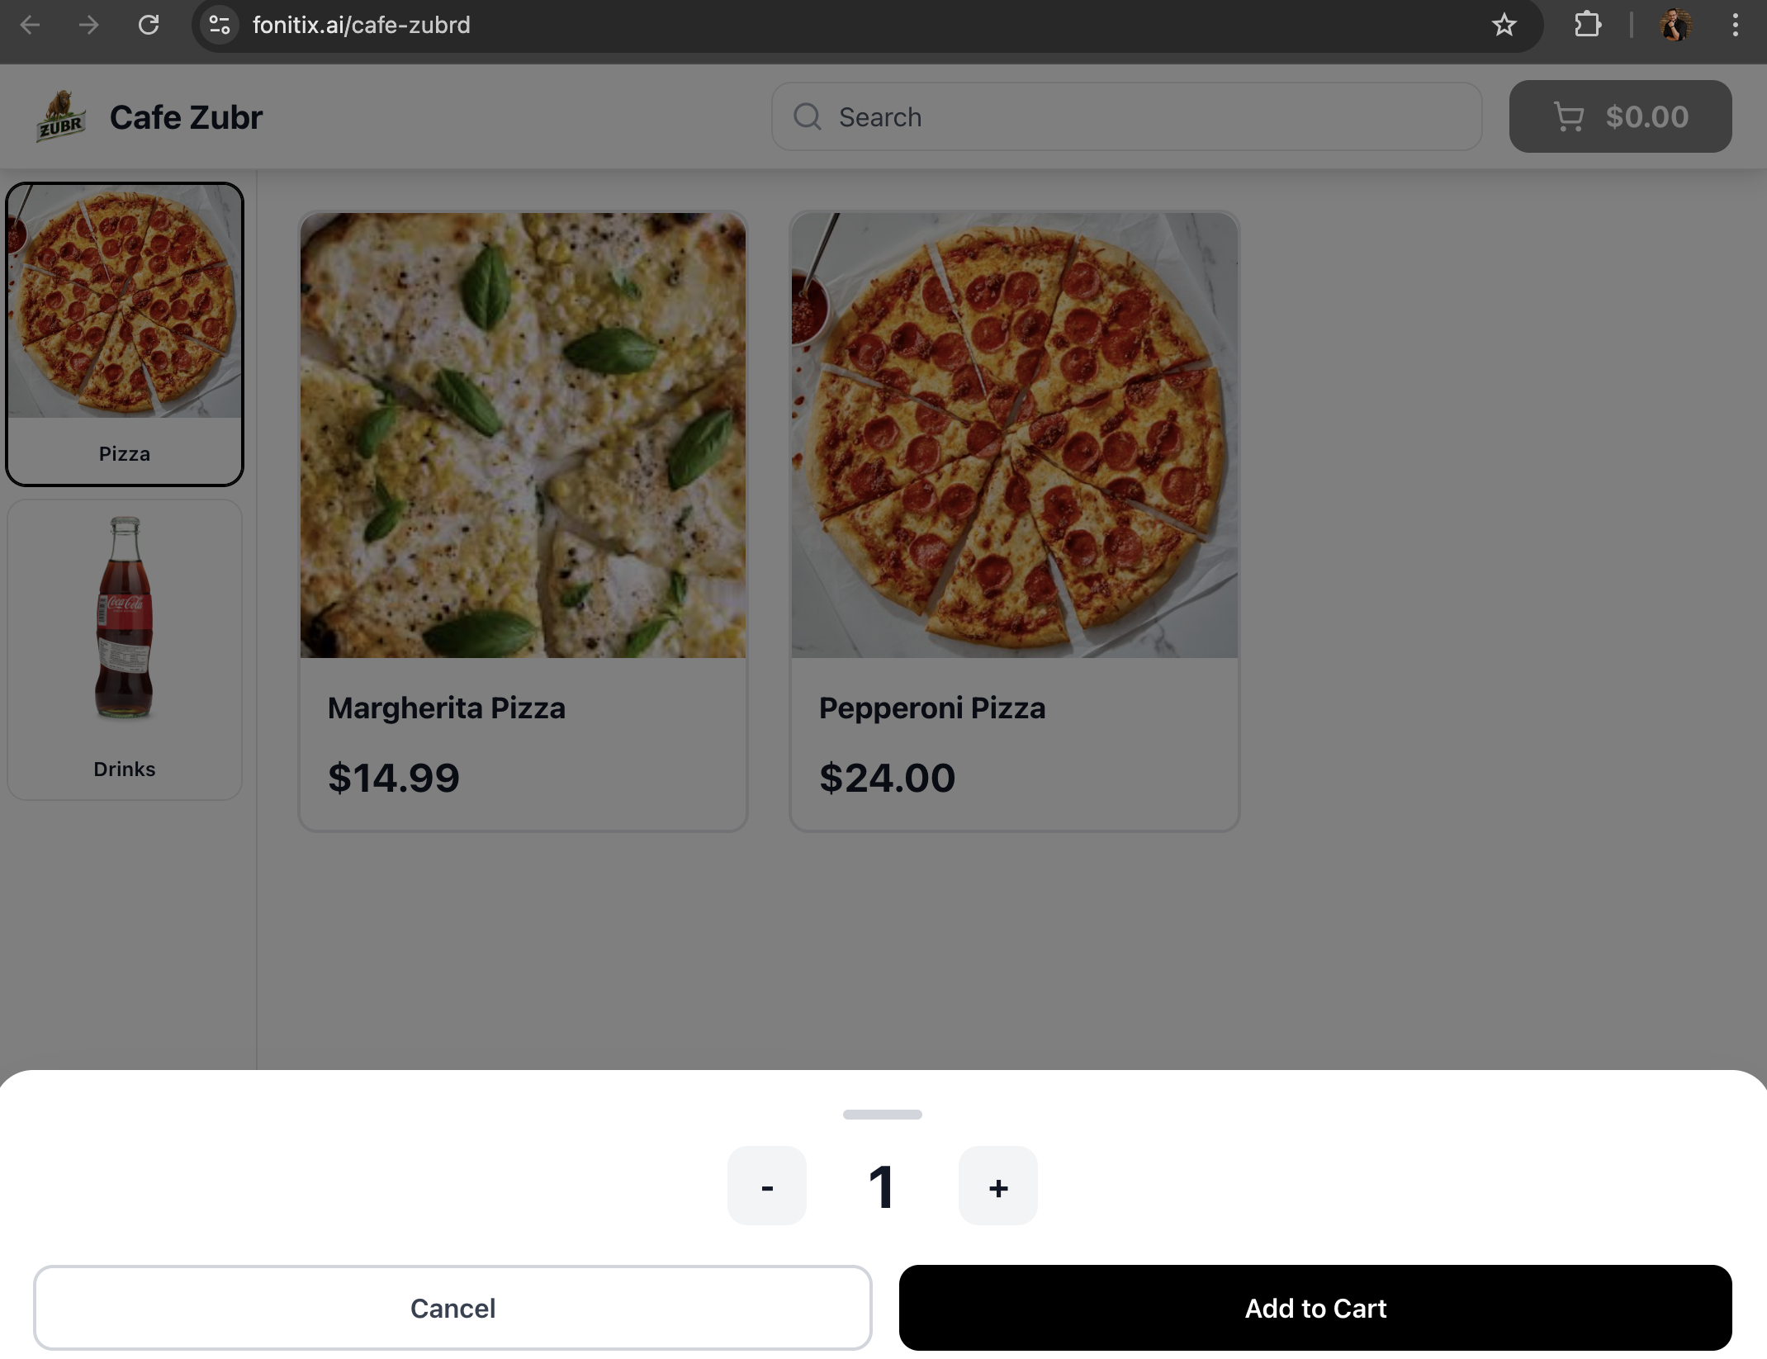
Task: Open the Chrome profile avatar
Action: 1675,26
